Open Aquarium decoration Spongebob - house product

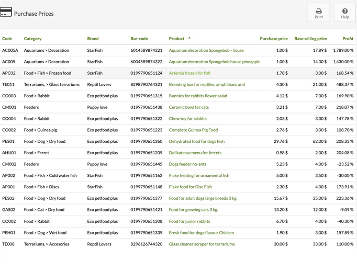(206, 50)
